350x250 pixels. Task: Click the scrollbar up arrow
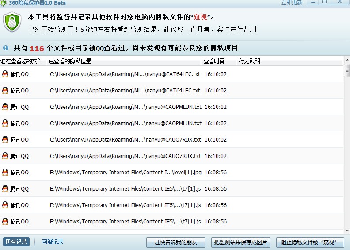coord(347,60)
